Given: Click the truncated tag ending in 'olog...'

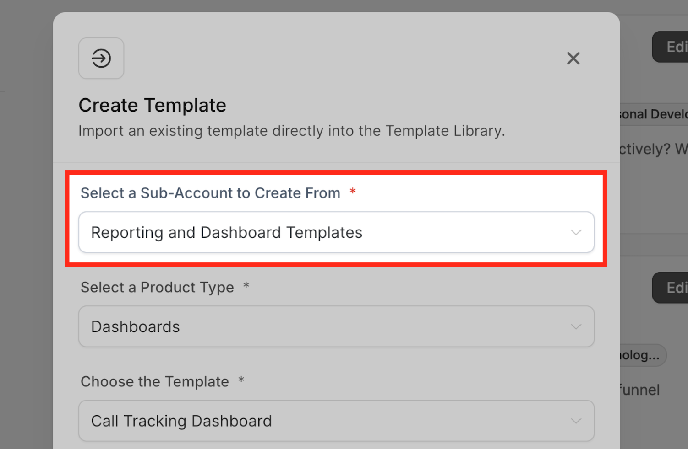Looking at the screenshot, I should (642, 355).
